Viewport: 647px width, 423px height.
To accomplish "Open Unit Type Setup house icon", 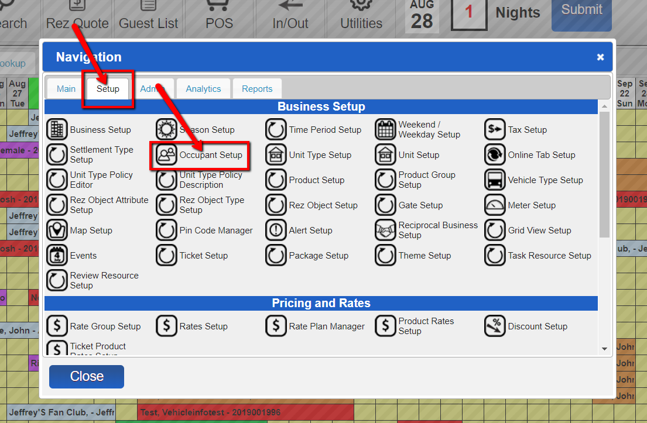I will 276,154.
